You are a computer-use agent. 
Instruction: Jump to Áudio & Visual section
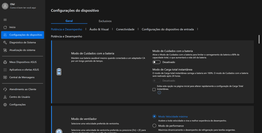pos(99,29)
